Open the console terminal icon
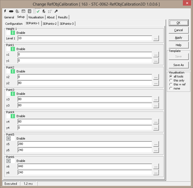193x188 pixels. point(23,11)
